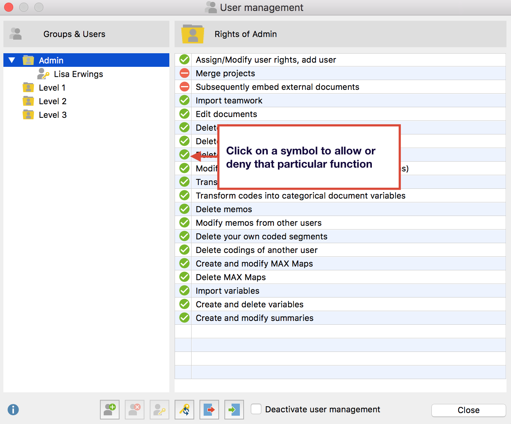This screenshot has width=511, height=424.
Task: Toggle Create and delete variables checkmark
Action: [184, 304]
